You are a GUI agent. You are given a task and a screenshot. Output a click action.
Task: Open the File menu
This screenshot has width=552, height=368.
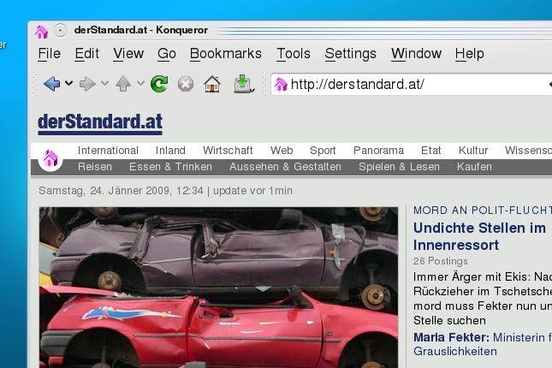pos(50,54)
